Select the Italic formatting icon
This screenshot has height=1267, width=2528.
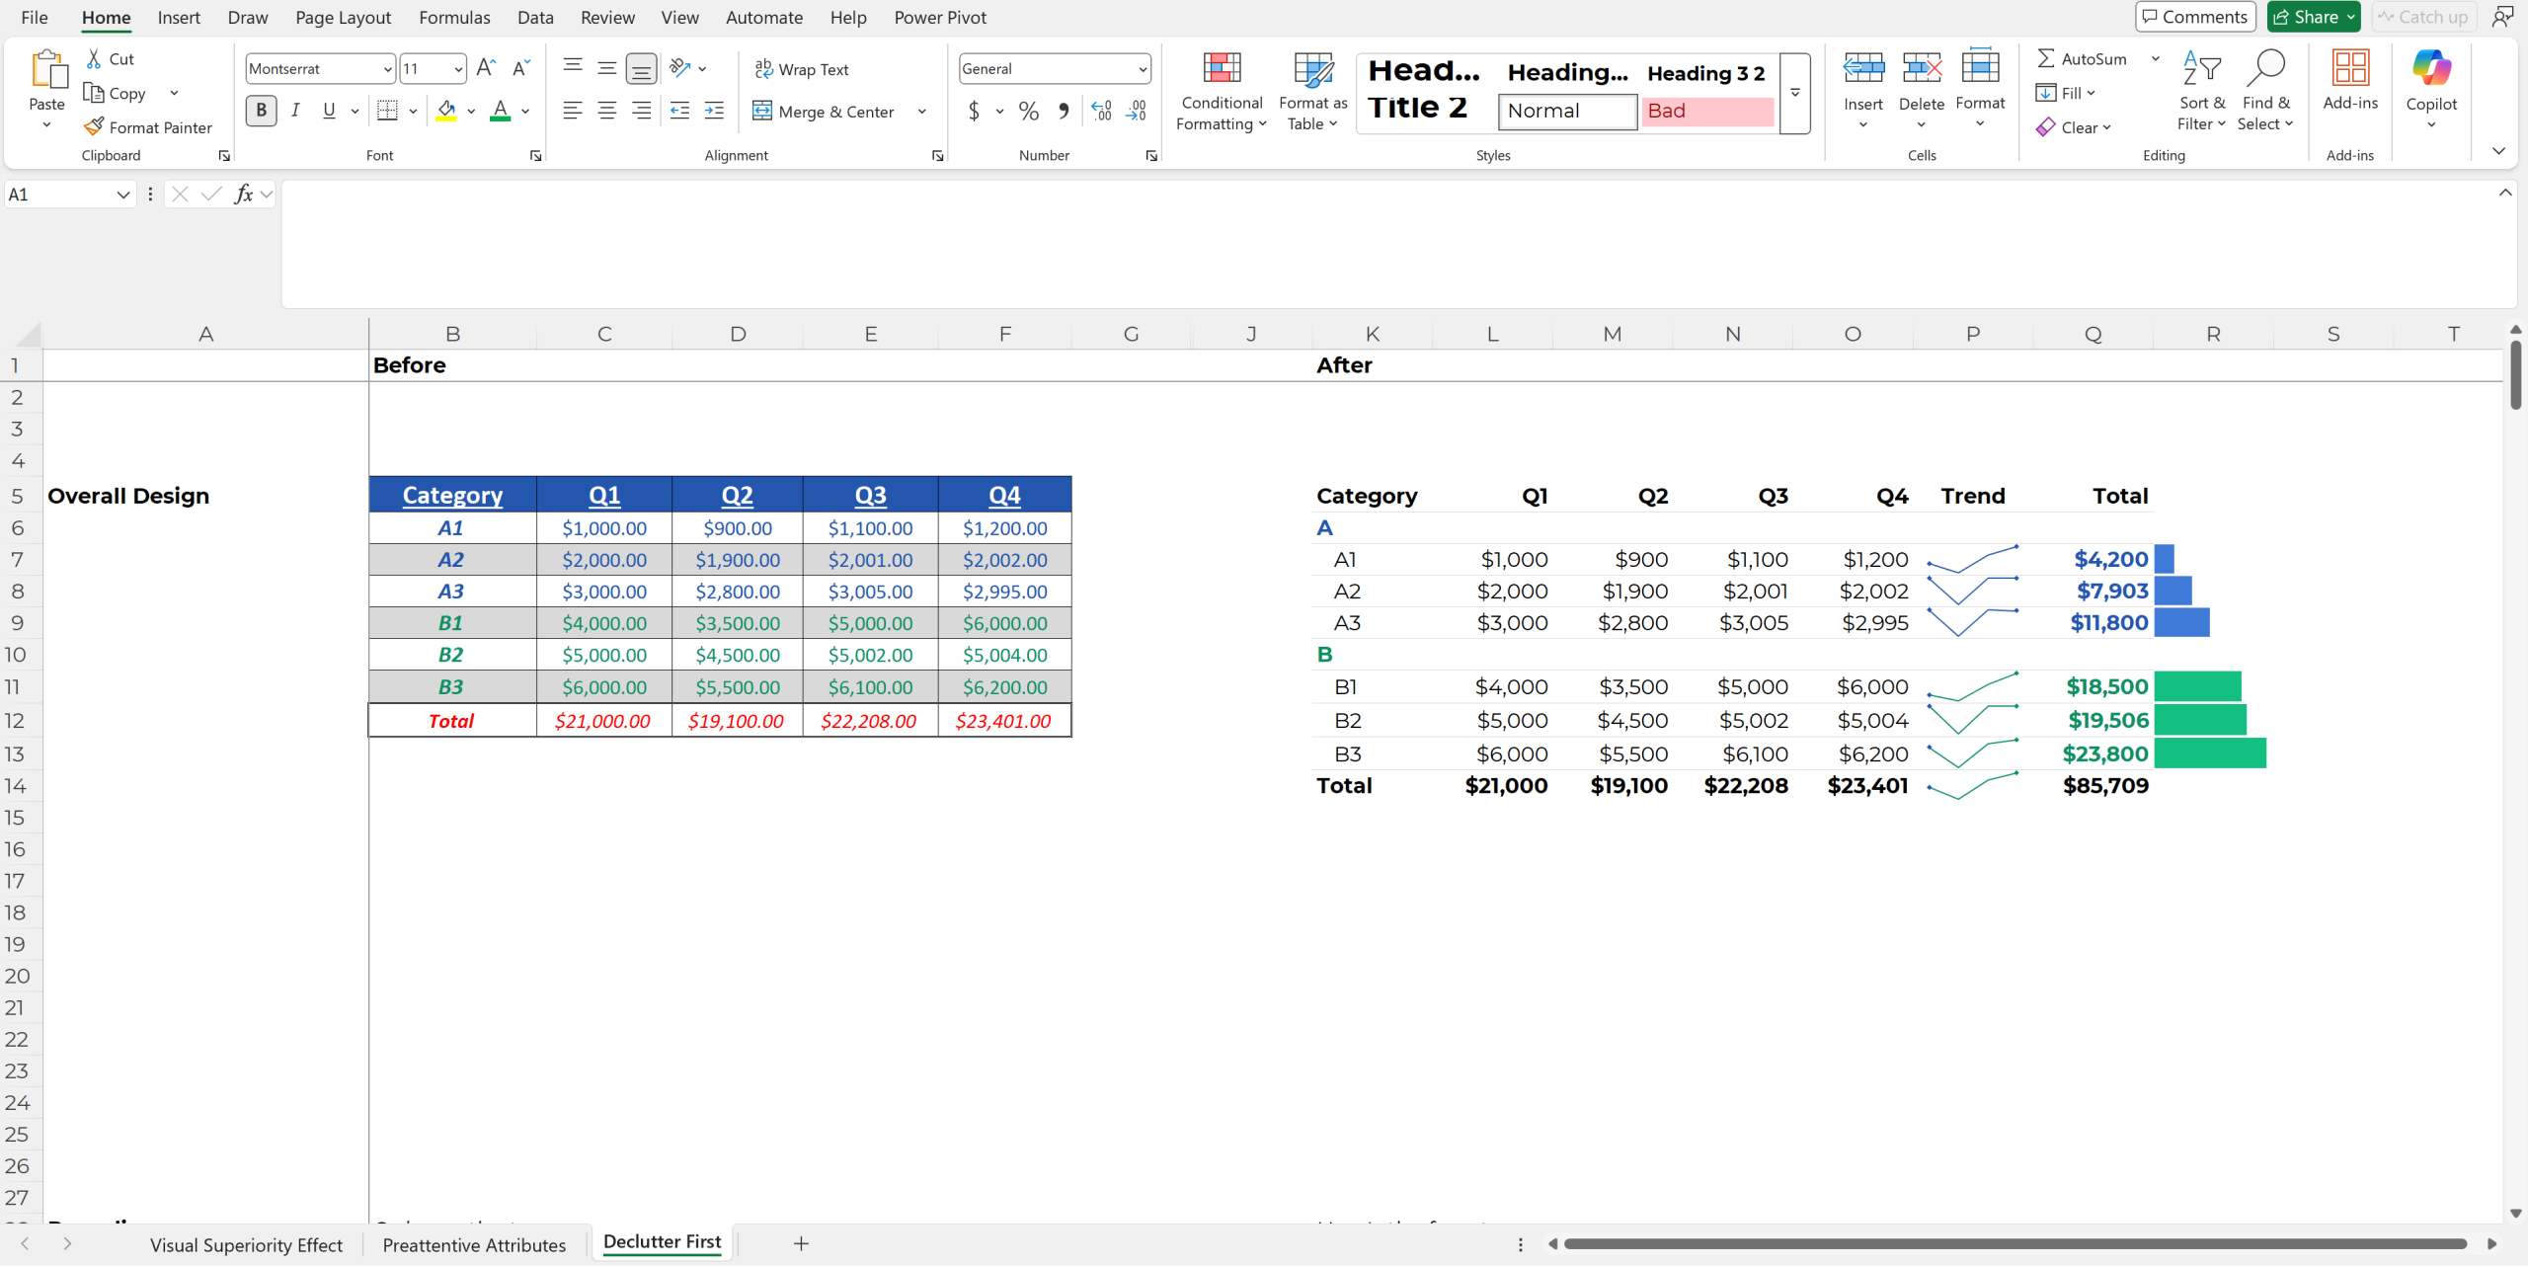click(x=295, y=111)
